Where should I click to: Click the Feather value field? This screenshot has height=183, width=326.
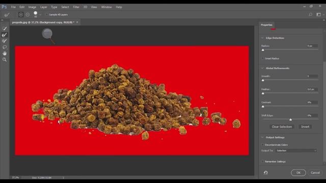tap(312, 89)
